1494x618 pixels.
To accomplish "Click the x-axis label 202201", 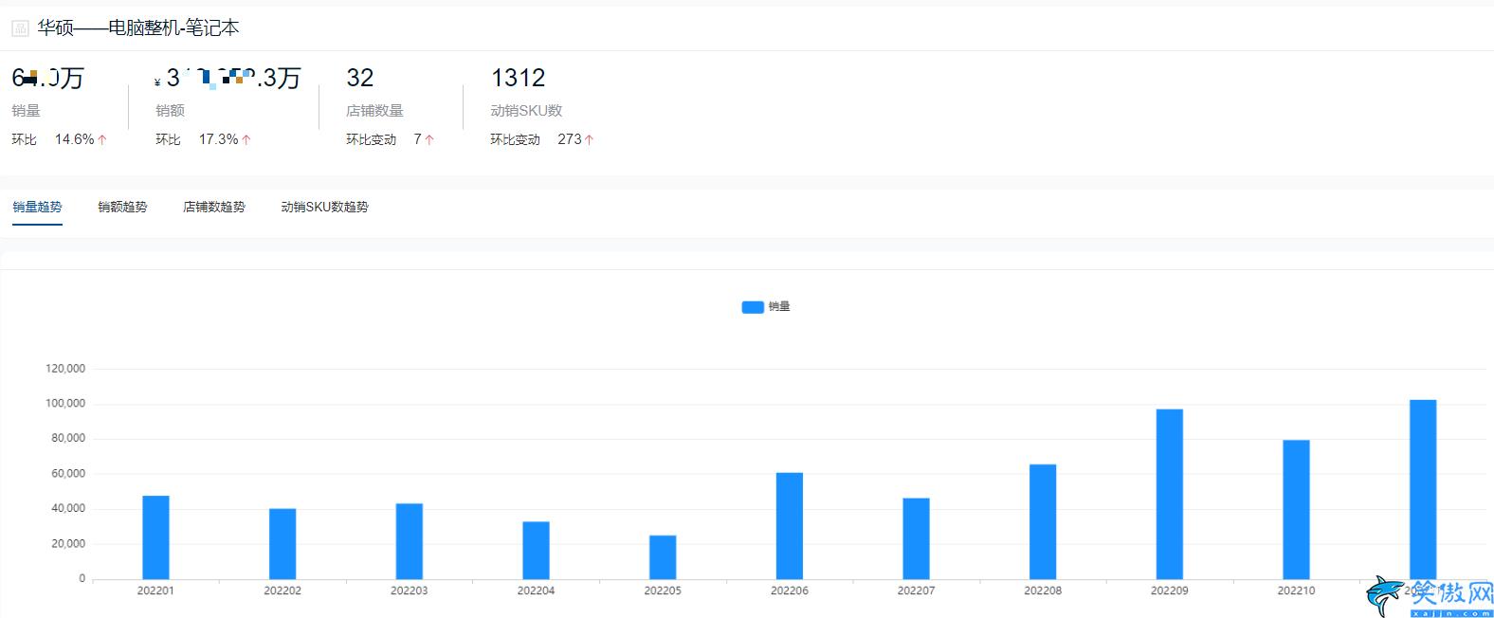I will pyautogui.click(x=155, y=591).
